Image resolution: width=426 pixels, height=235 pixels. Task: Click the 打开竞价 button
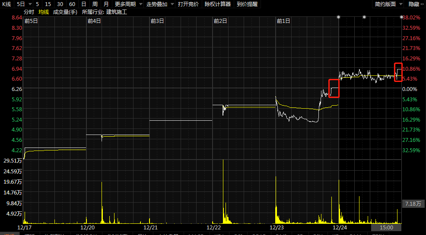[188, 4]
